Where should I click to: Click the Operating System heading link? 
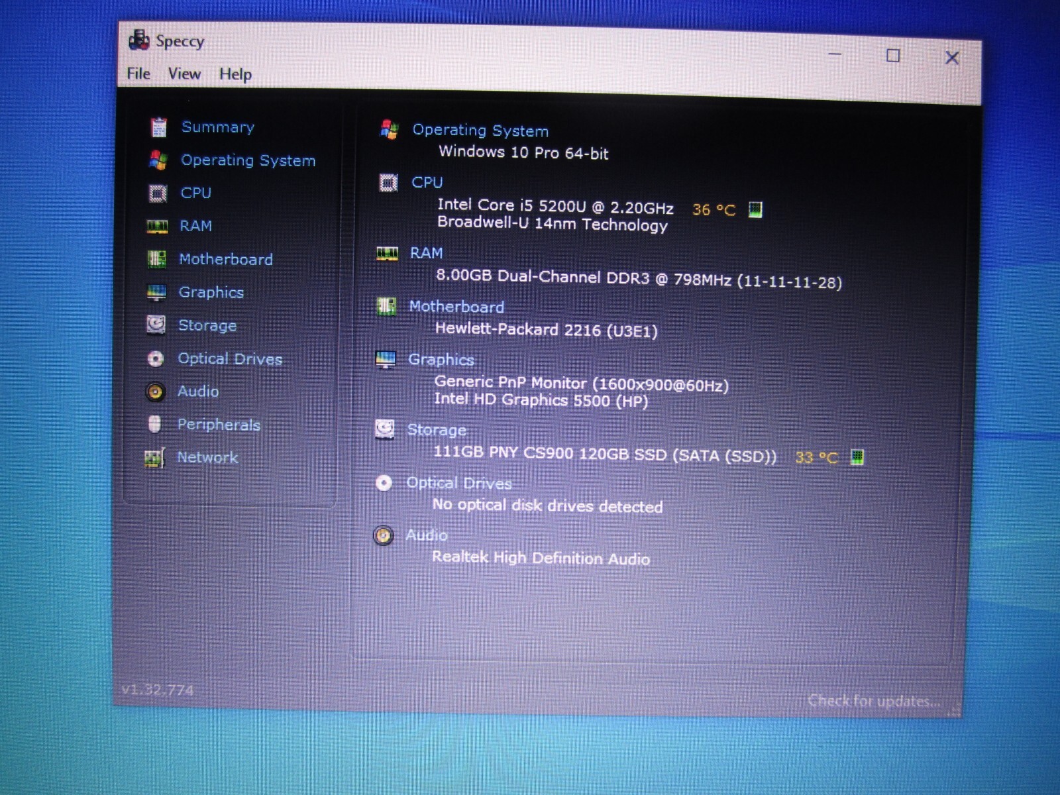tap(480, 130)
